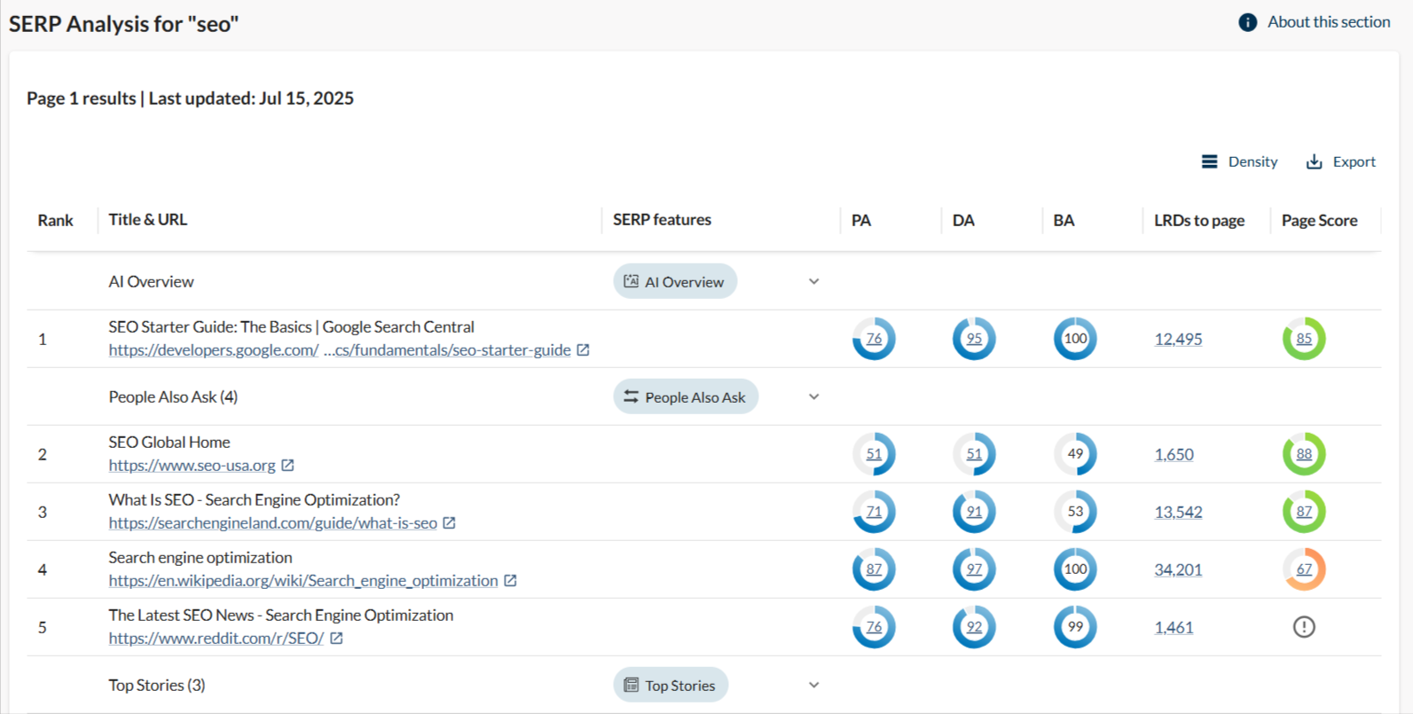Expand the AI Overview row chevron
Screen dimensions: 1413x714
click(813, 281)
